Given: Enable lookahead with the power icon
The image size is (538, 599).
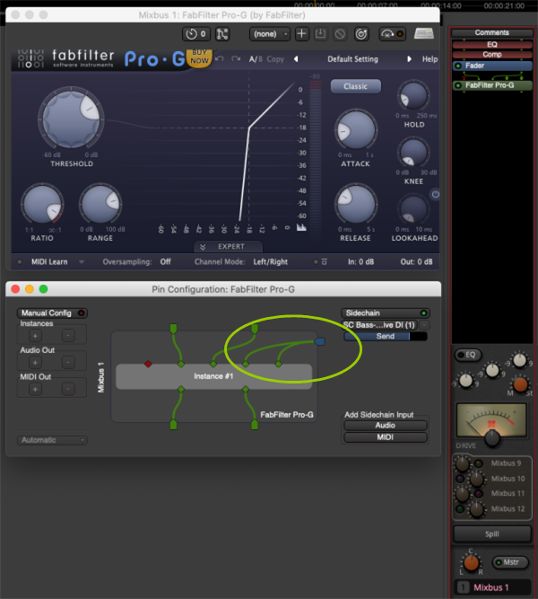Looking at the screenshot, I should pyautogui.click(x=435, y=194).
